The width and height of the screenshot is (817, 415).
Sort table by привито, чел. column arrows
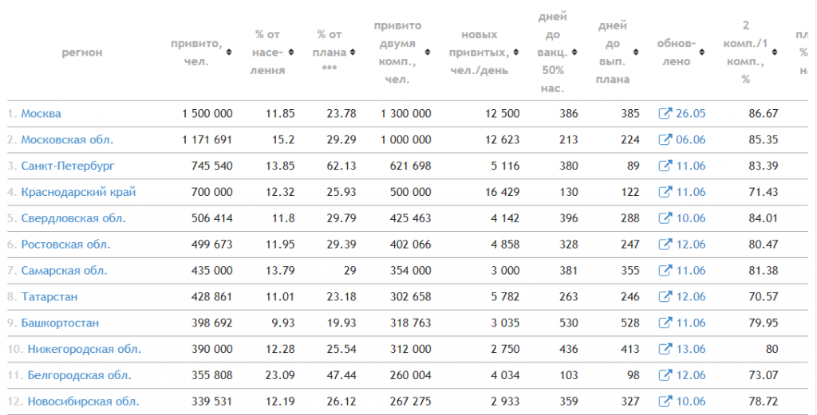[229, 53]
